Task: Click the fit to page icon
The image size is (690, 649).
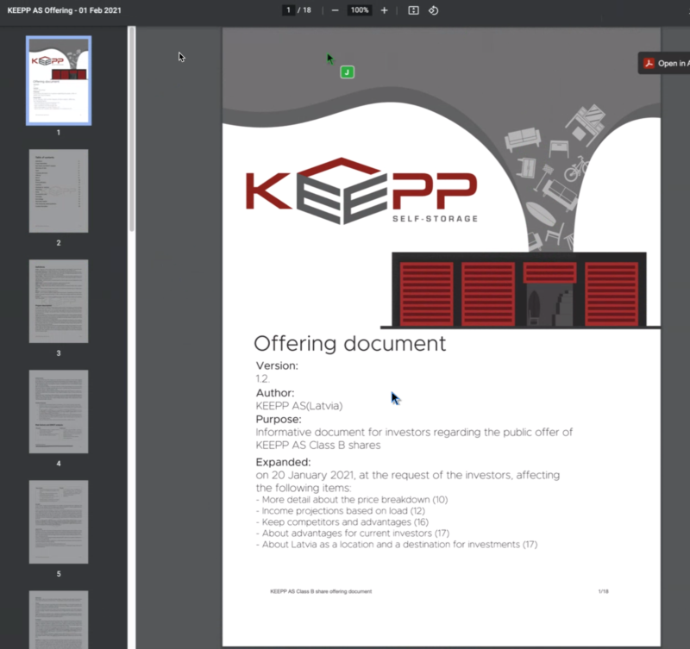Action: [413, 10]
